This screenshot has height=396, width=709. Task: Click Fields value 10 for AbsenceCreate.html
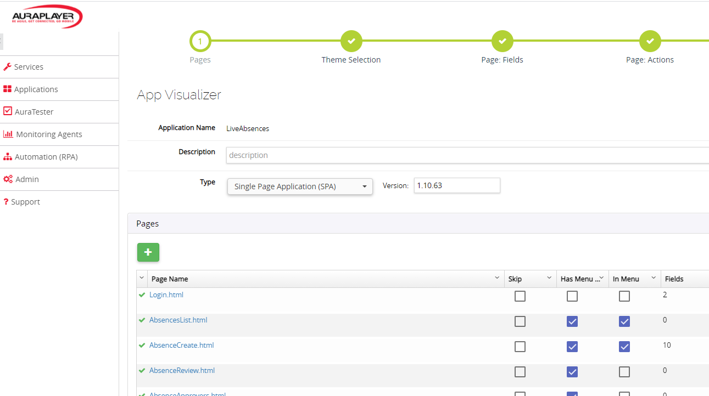point(667,346)
